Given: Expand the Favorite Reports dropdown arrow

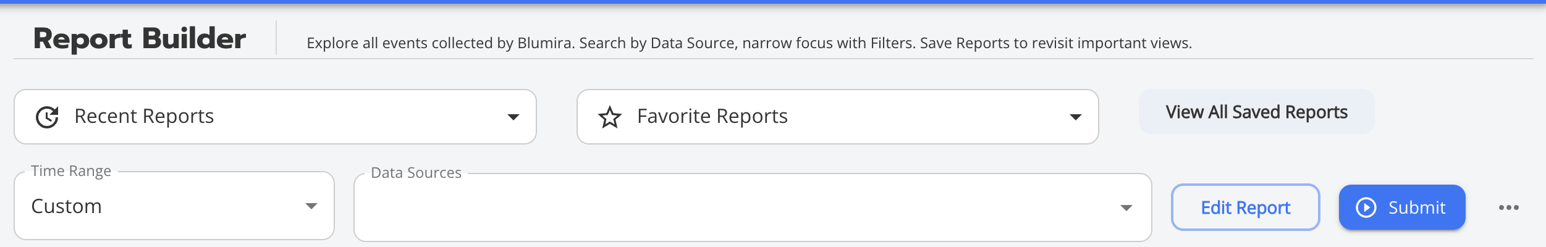Looking at the screenshot, I should (x=1075, y=117).
